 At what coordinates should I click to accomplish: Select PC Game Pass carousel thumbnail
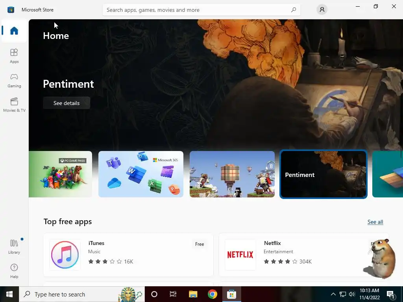60,174
